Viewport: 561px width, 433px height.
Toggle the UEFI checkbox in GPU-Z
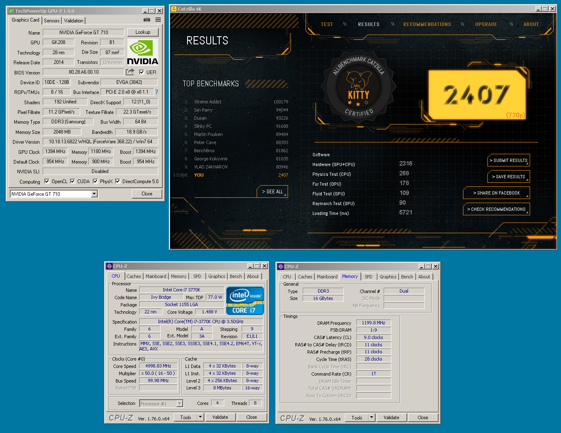pyautogui.click(x=142, y=72)
